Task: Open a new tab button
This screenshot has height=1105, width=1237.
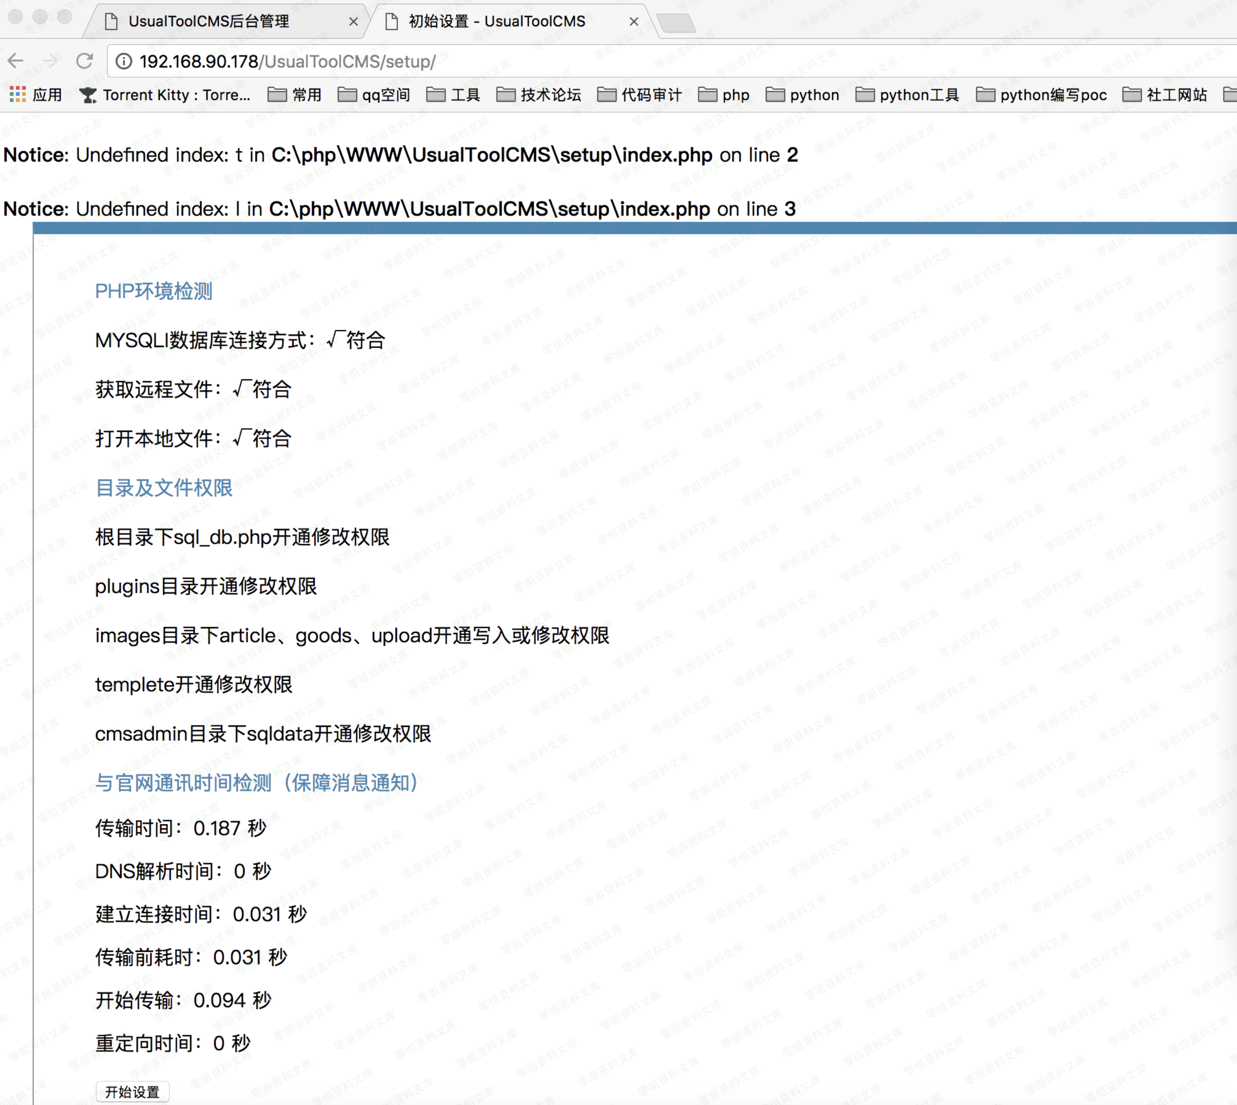Action: [x=676, y=23]
